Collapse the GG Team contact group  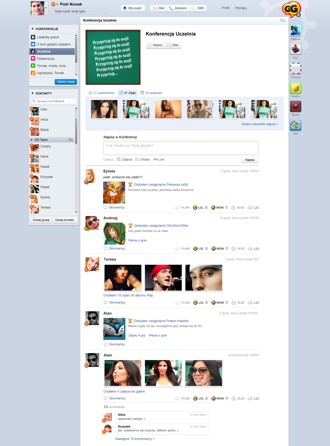32,140
